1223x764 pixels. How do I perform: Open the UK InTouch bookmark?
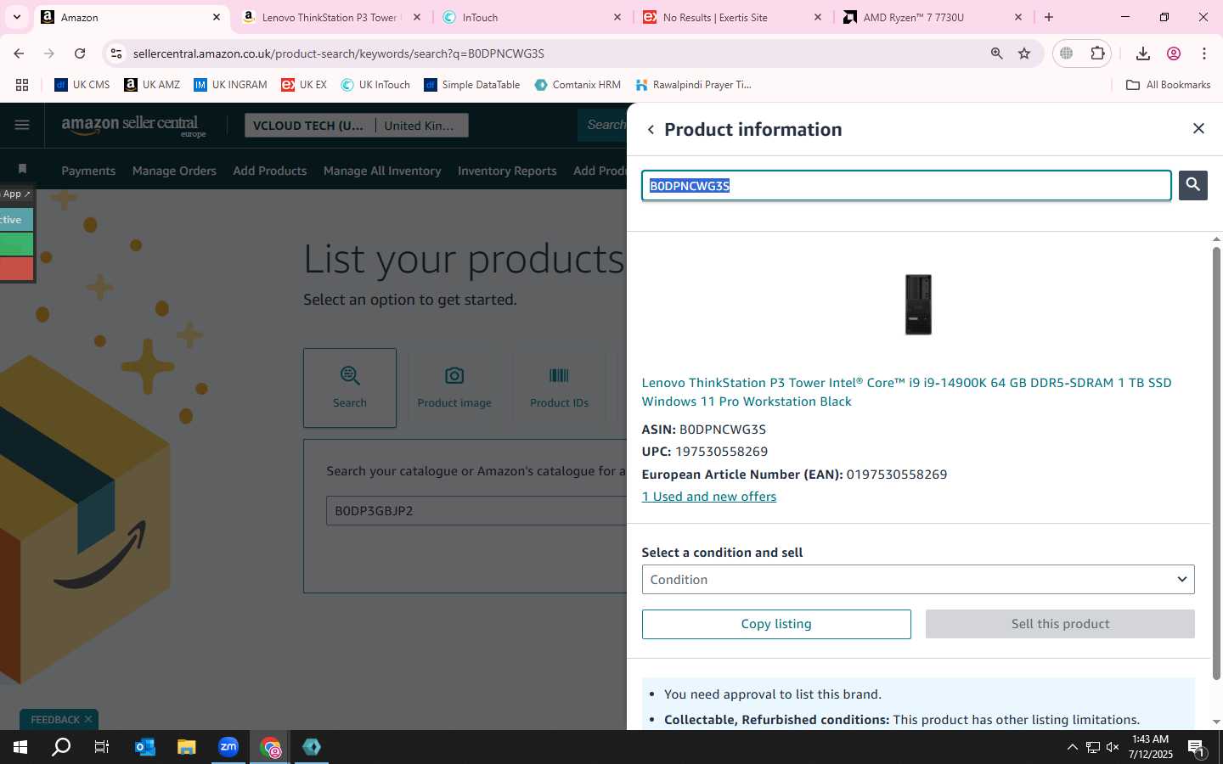[375, 85]
